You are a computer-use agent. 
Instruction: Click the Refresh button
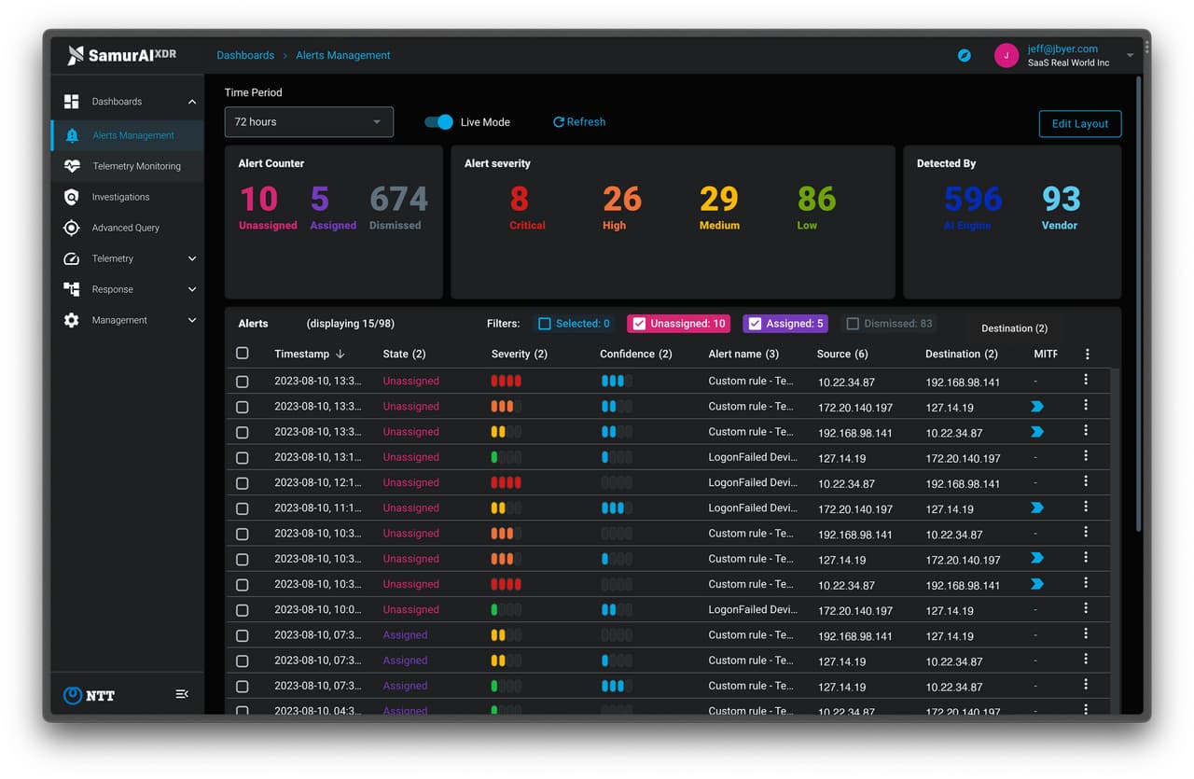(x=578, y=121)
